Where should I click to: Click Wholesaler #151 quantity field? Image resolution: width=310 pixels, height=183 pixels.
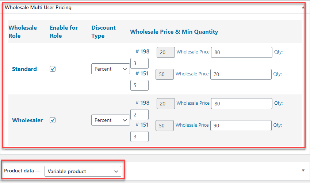(x=139, y=137)
